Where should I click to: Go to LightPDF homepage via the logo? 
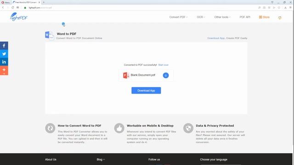pyautogui.click(x=19, y=17)
